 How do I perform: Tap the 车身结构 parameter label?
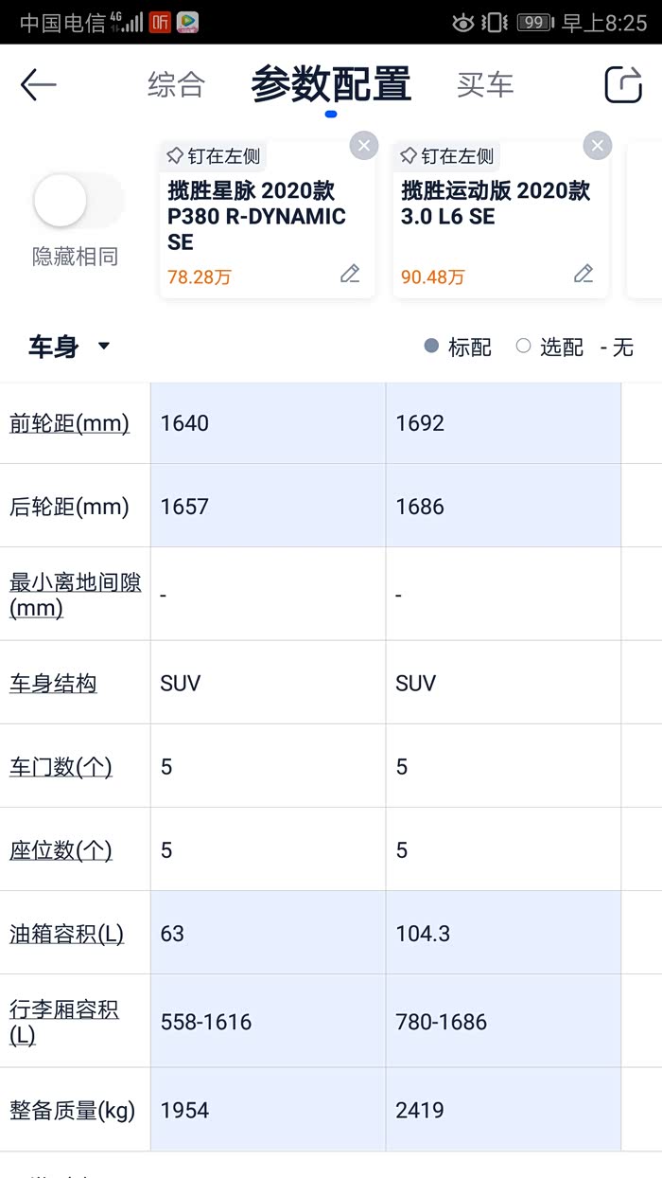[53, 684]
